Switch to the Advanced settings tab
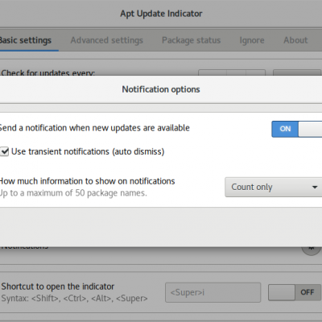 coord(107,40)
